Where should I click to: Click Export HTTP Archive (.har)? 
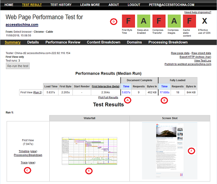(195, 57)
